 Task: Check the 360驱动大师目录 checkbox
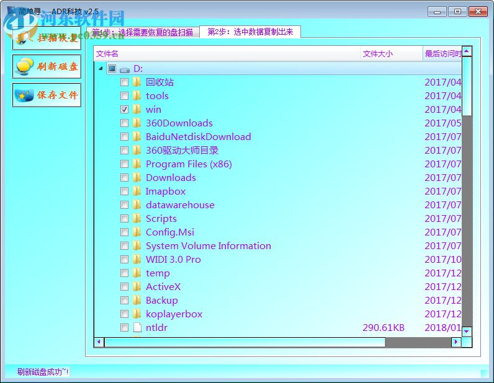coord(125,151)
